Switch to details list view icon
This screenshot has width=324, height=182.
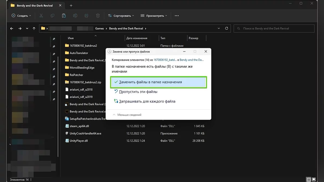coord(308,179)
